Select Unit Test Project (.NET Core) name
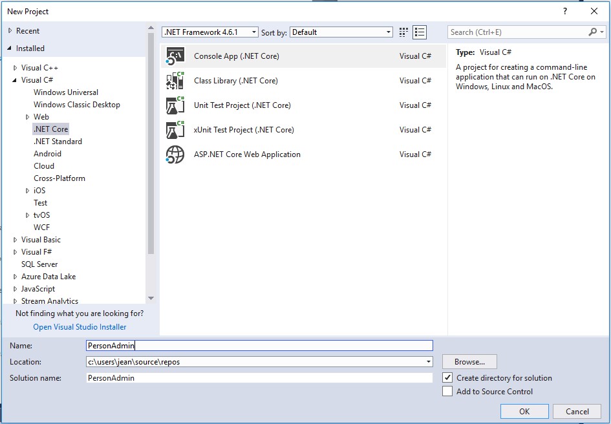 pos(242,105)
